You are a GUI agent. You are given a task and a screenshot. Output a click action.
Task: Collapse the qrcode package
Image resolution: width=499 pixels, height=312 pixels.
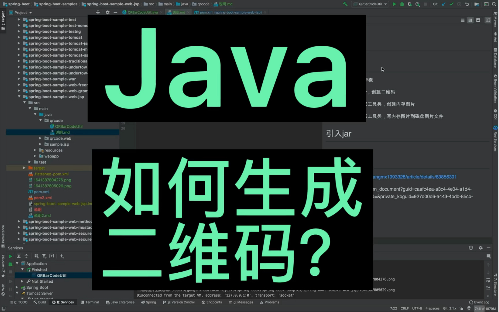[40, 120]
